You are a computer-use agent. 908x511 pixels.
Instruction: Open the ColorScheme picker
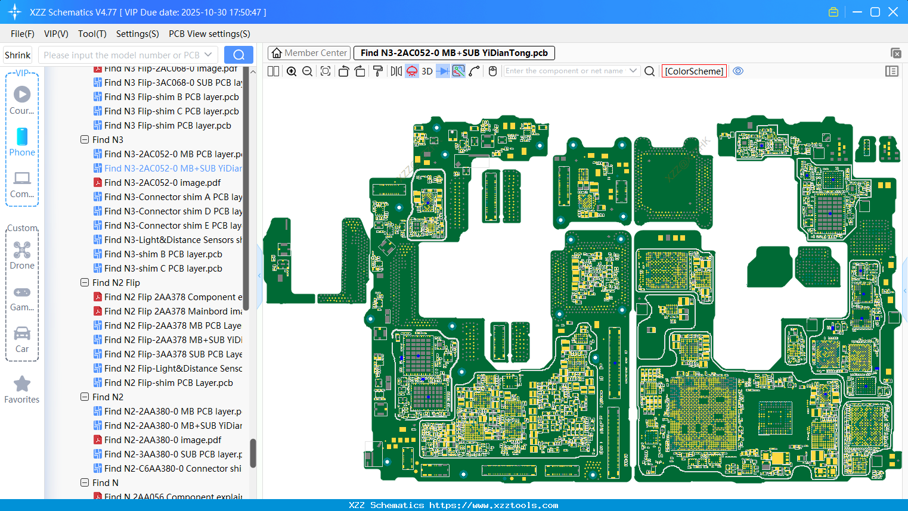pos(694,71)
